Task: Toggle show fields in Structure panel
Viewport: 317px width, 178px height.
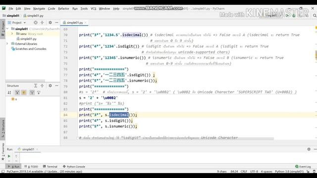Action: click(x=24, y=92)
